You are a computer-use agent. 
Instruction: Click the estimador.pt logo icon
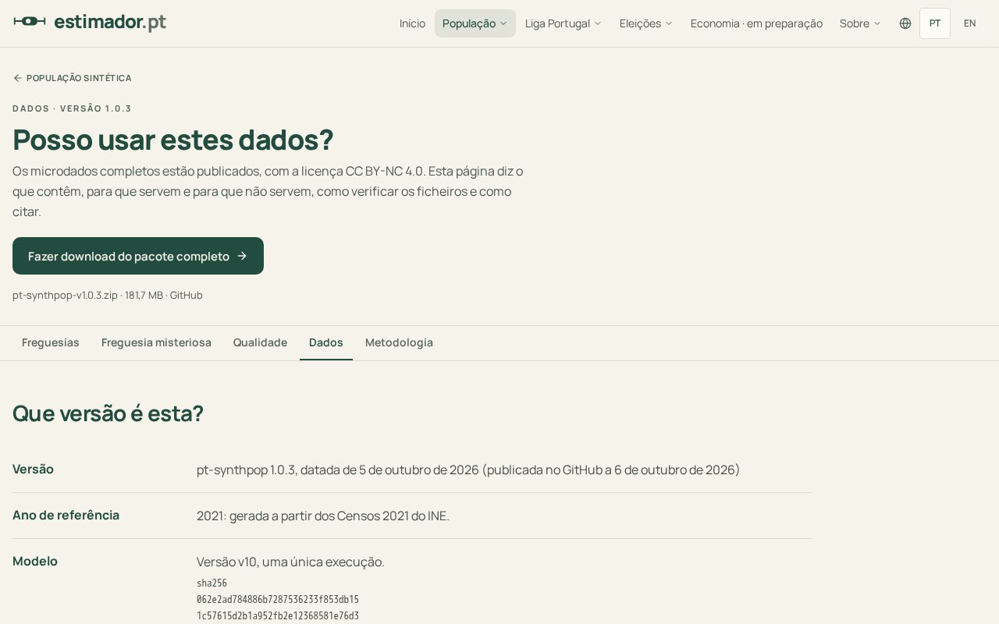pos(30,21)
